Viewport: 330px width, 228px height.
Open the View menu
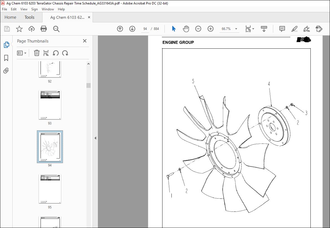(x=24, y=9)
